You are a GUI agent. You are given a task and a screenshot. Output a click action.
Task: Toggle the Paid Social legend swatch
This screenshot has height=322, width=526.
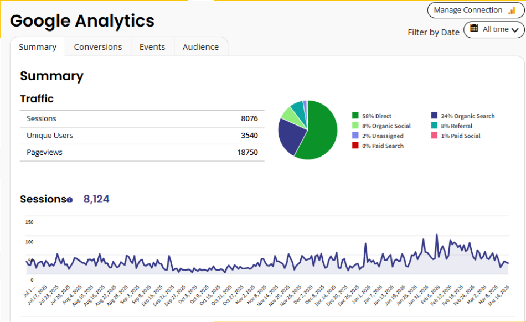[x=434, y=136]
